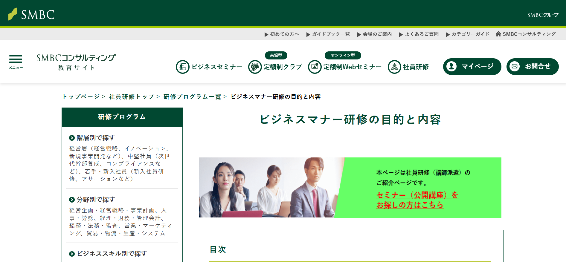Click the Business Seminar presenter icon
566x262 pixels.
(x=182, y=67)
